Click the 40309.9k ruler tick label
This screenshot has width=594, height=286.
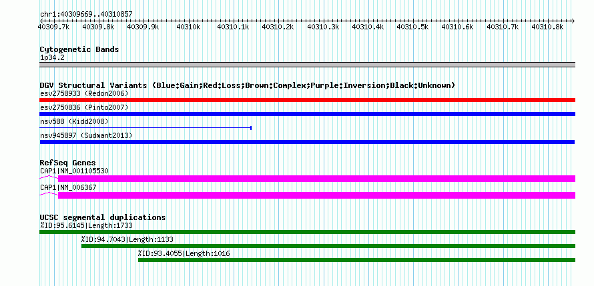[143, 27]
